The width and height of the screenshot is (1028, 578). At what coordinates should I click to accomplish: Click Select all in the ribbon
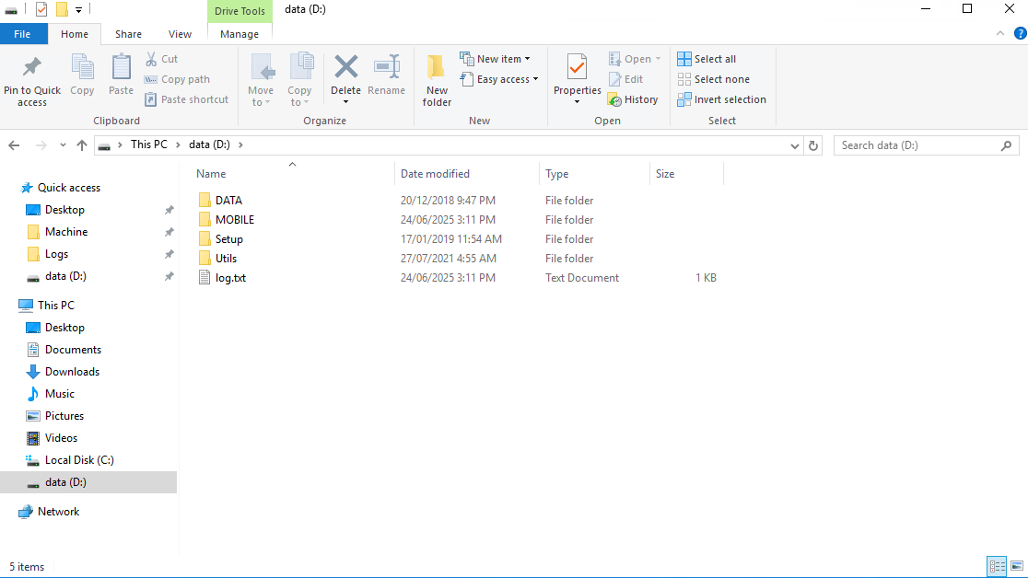[707, 59]
